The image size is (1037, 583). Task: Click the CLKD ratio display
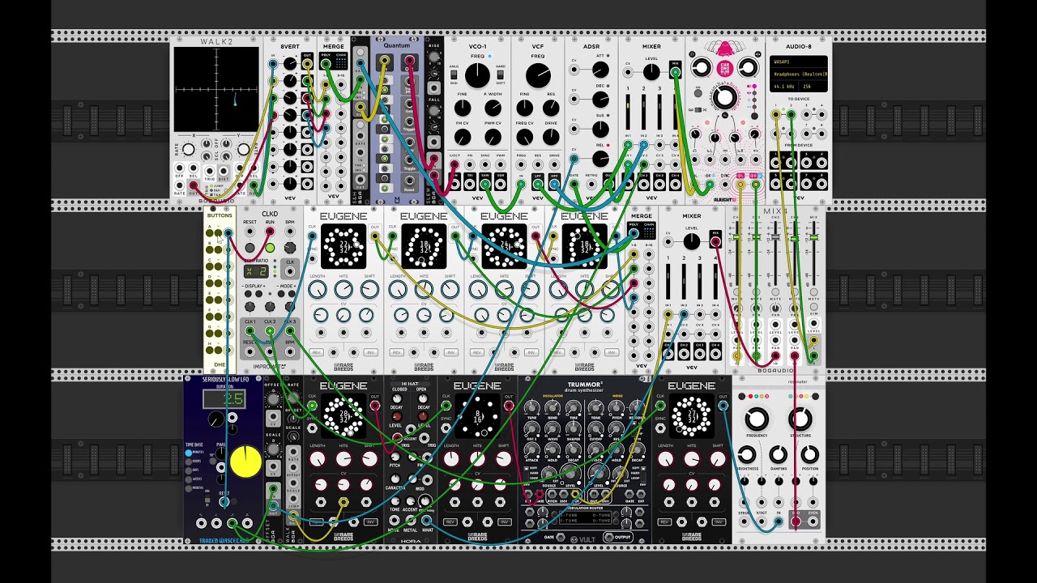[257, 271]
